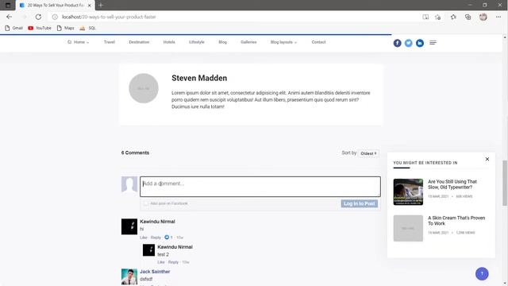Open the Collections icon in browser toolbar
Viewport: 508px width, 286px height.
point(468,17)
